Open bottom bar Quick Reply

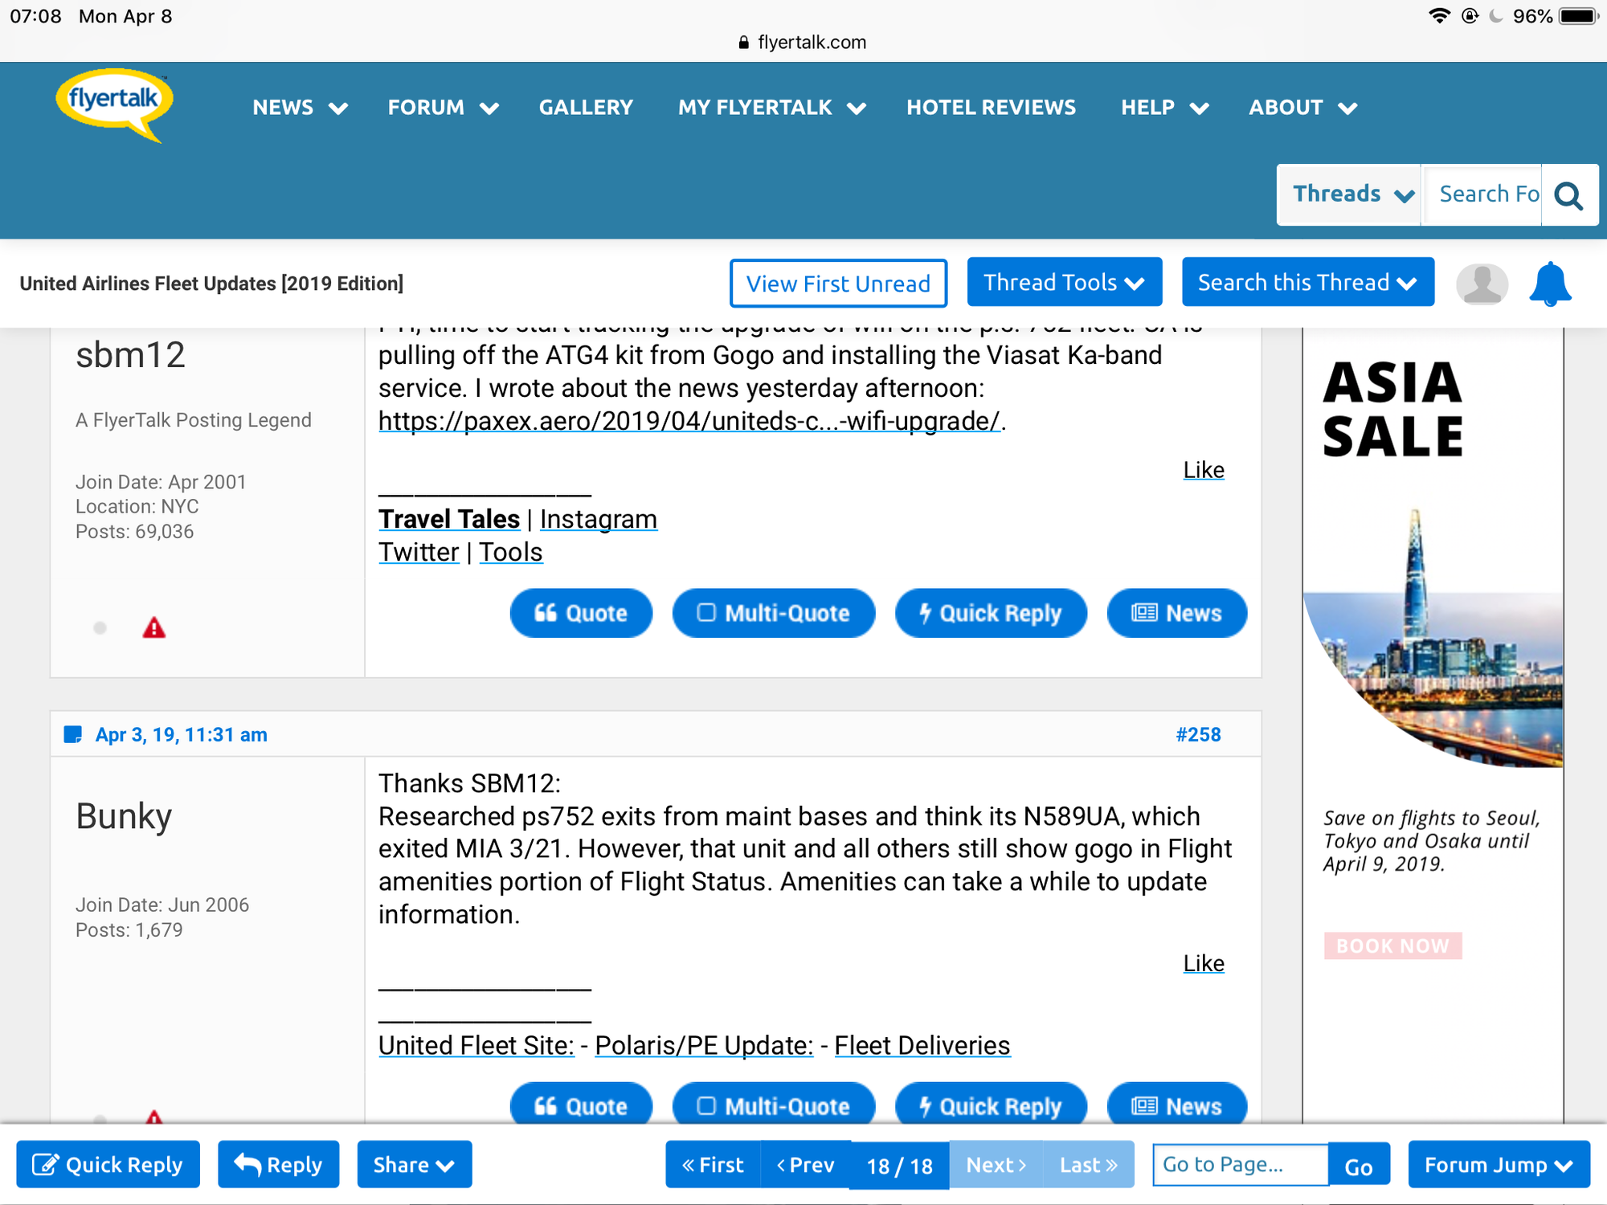click(x=108, y=1164)
